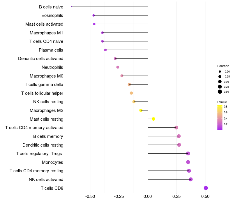Click the Pearson 0.50 legend circle
Screen dimensions: 233x204
[220, 92]
